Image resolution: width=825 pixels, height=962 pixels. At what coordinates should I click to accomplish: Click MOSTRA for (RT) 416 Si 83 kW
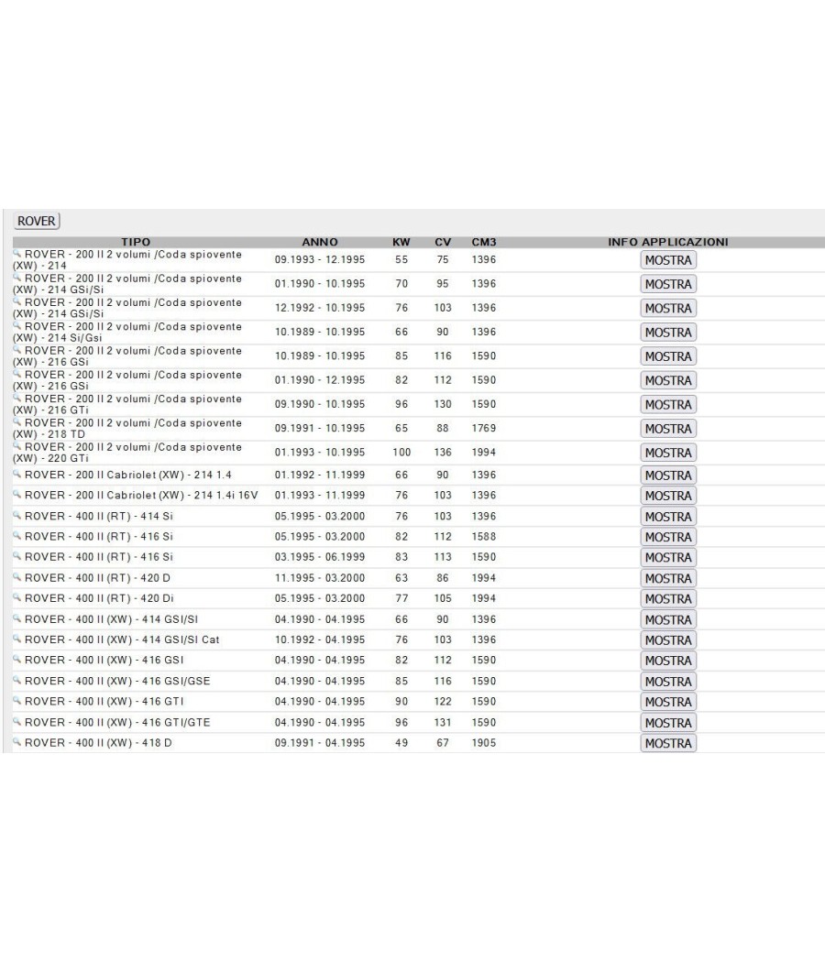click(x=668, y=558)
